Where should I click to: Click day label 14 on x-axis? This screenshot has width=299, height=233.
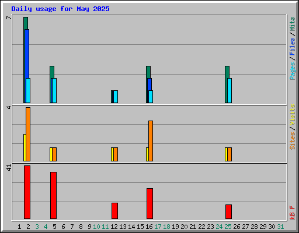click(131, 227)
